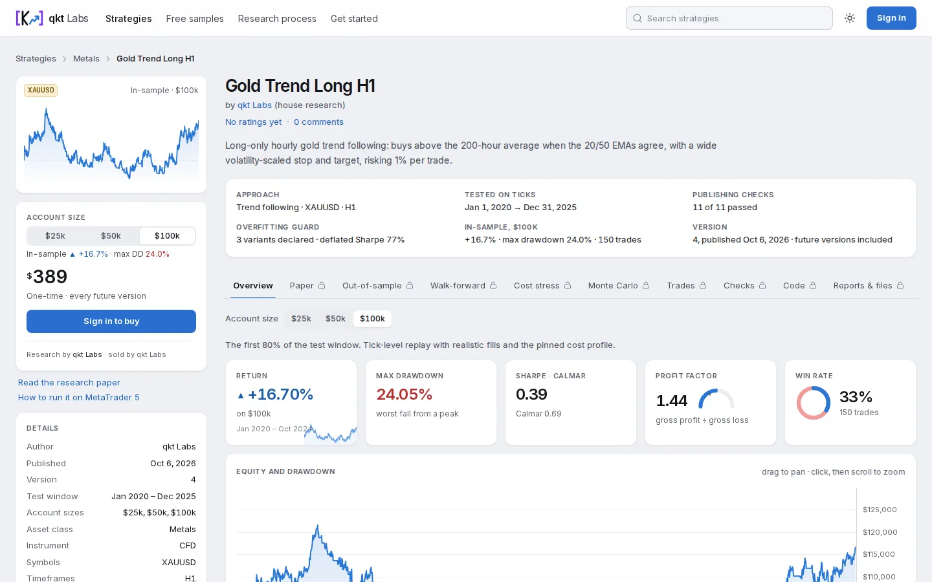Click the equity and drawdown chart
932x582 pixels.
click(546, 535)
